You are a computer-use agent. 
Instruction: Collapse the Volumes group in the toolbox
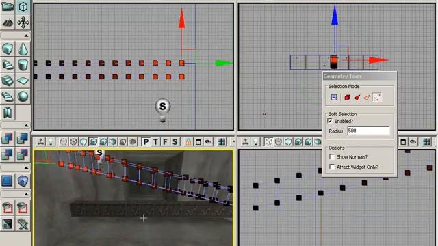15,167
